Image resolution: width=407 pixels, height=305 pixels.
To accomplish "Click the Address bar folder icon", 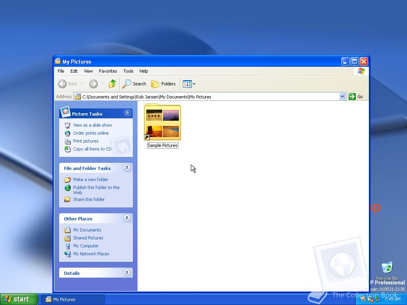I will click(78, 97).
